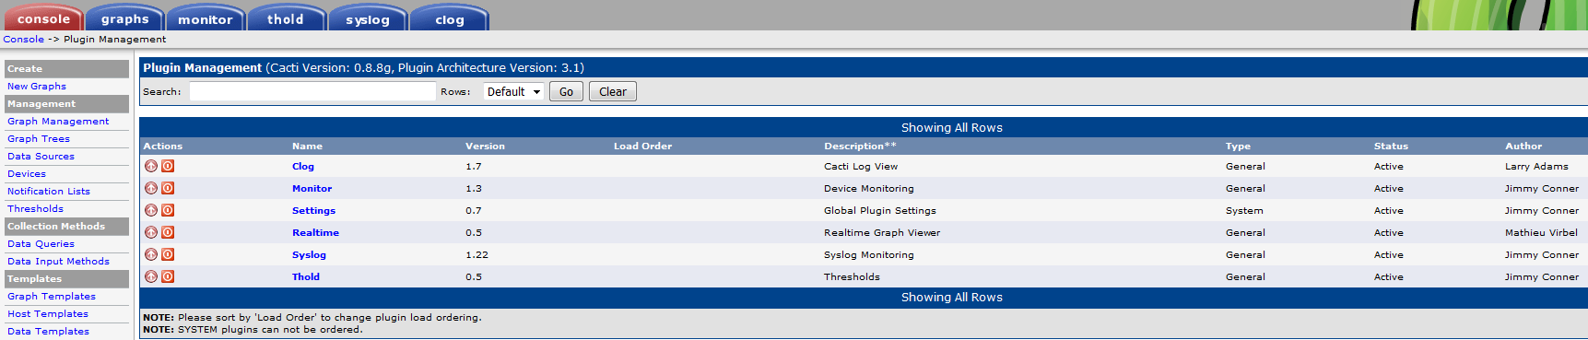This screenshot has height=340, width=1588.
Task: Switch to the graphs tab
Action: (124, 18)
